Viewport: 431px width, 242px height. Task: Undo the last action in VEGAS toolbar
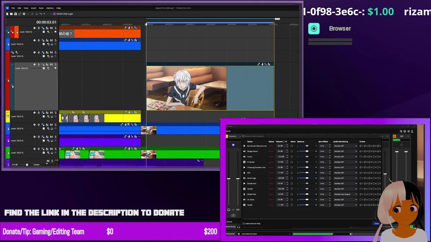[41, 14]
